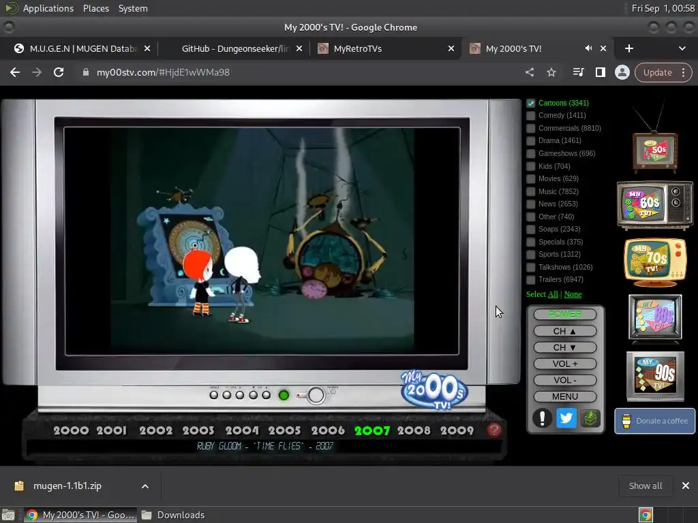Click VOL + button on remote
698x523 pixels.
(565, 364)
